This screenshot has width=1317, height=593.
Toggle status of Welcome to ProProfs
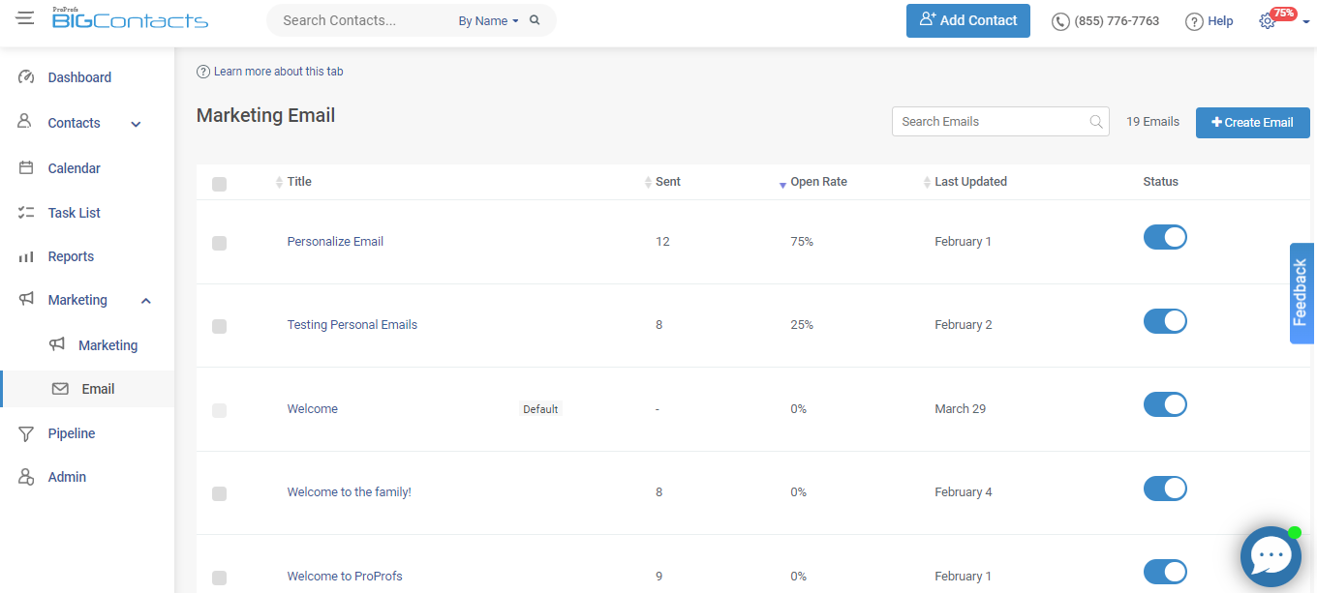coord(1165,572)
